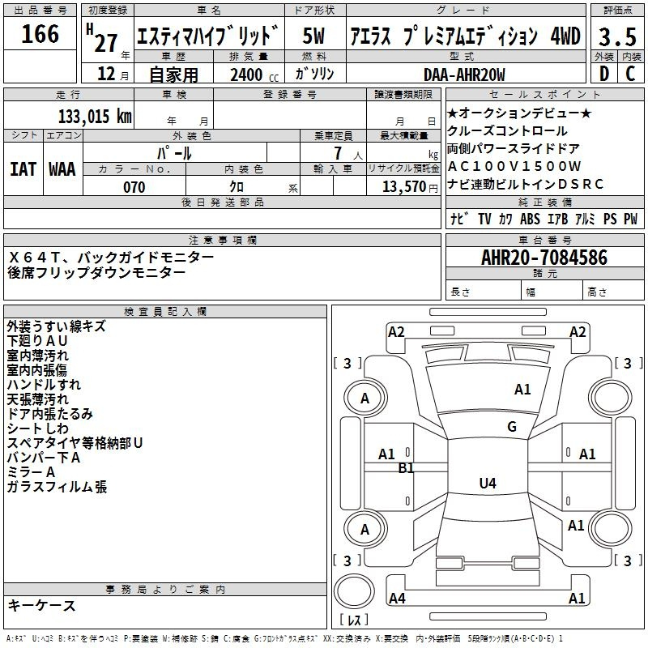Click the B1 marker on the door
648x648 pixels.
click(406, 467)
